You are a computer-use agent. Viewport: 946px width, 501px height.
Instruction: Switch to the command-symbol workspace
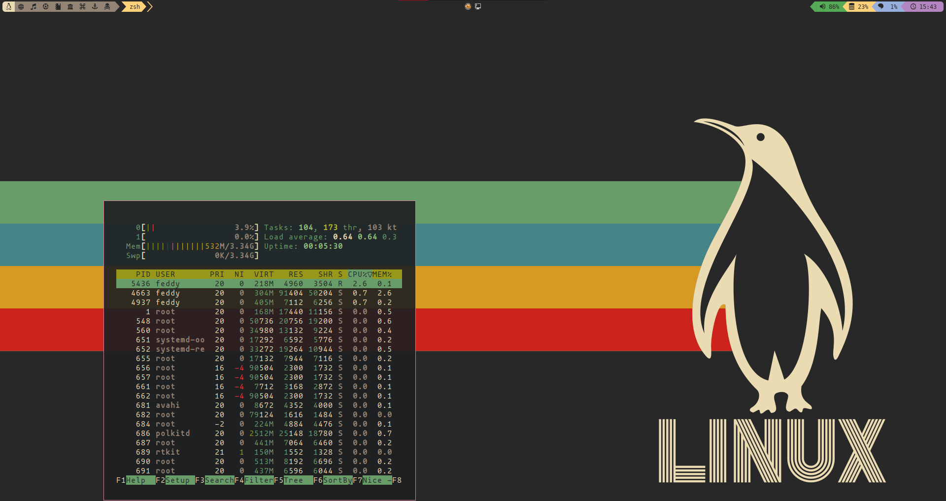pyautogui.click(x=83, y=6)
